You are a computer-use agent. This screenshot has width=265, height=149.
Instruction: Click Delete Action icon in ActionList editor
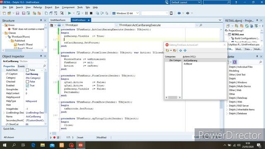point(175,50)
